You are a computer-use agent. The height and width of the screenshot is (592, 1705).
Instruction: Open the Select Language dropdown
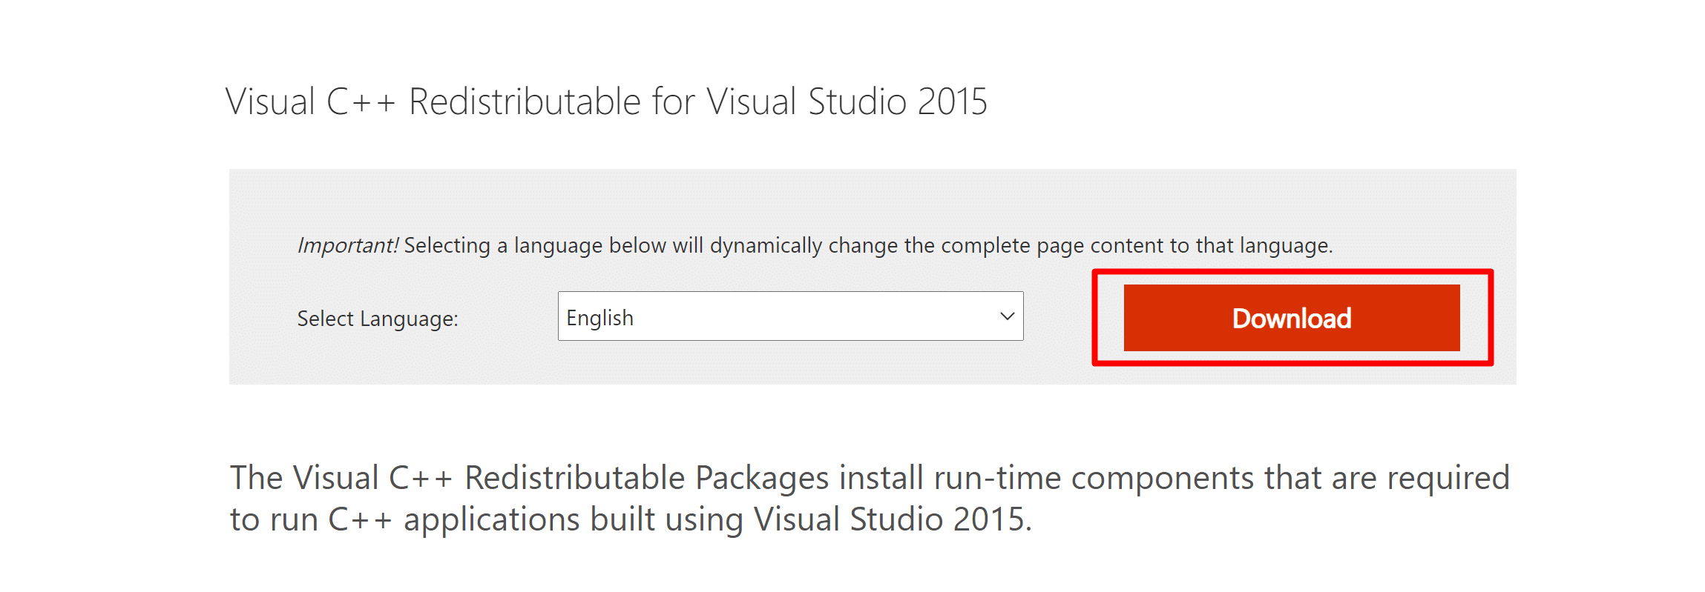click(789, 316)
